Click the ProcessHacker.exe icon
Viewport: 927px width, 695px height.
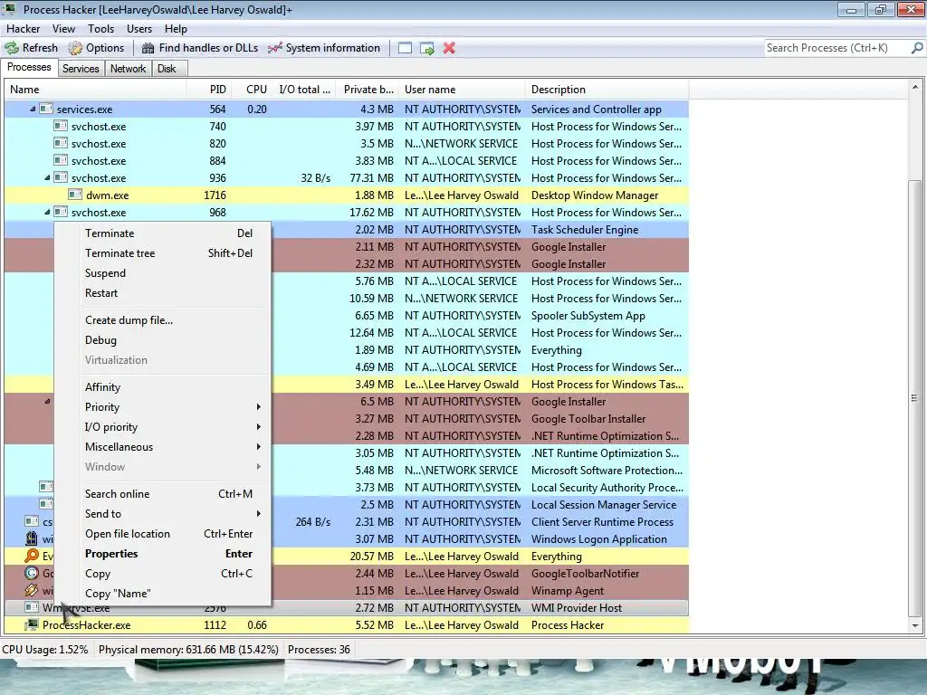tap(32, 624)
